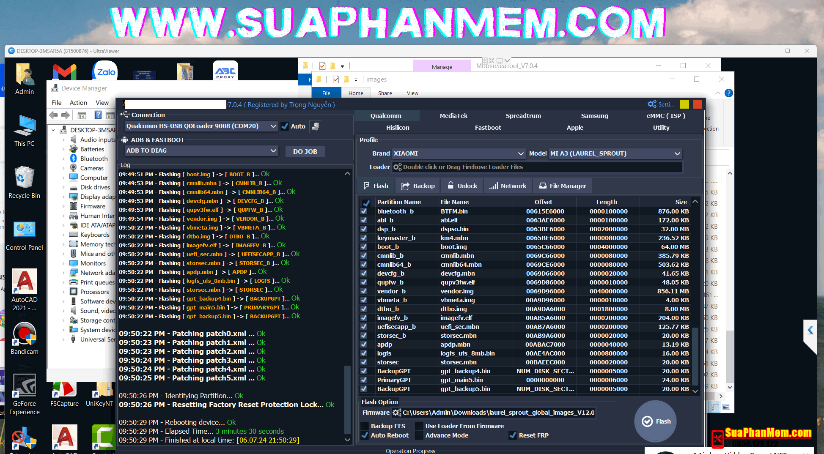Enable Use Loader From Firmware checkbox
The height and width of the screenshot is (454, 824).
pos(419,426)
